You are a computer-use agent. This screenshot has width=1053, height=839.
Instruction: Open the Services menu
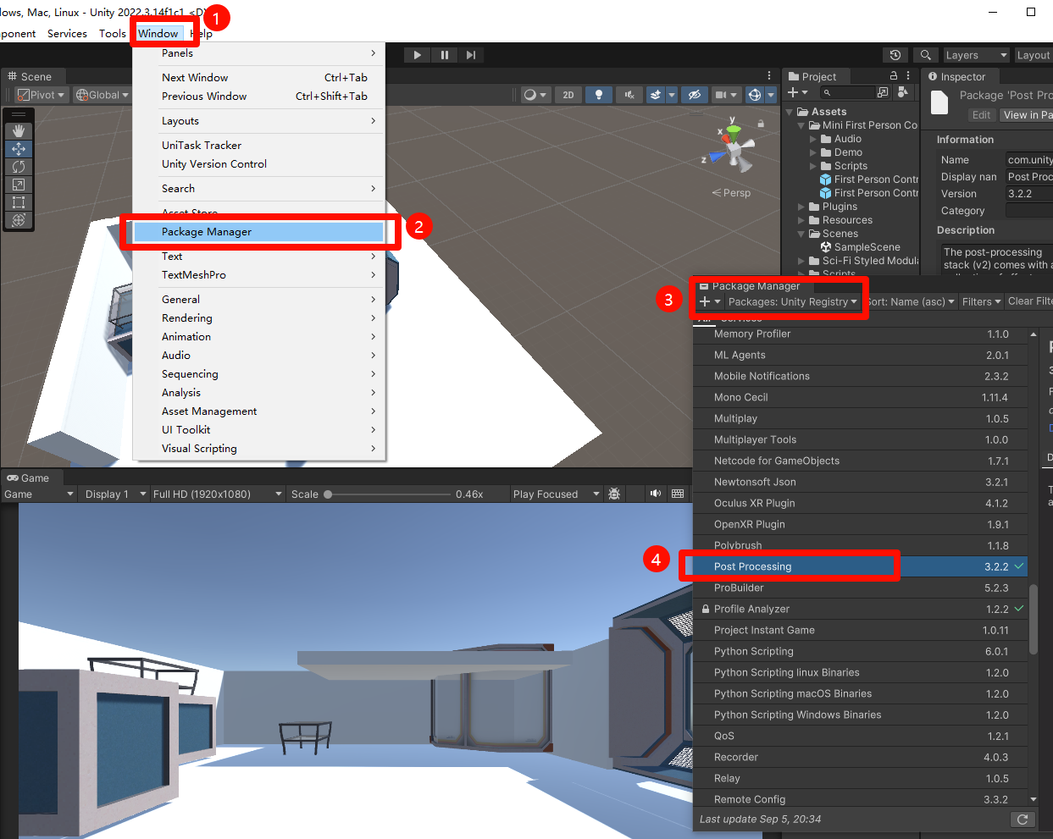67,34
